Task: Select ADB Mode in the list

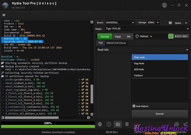Action: pos(160,69)
